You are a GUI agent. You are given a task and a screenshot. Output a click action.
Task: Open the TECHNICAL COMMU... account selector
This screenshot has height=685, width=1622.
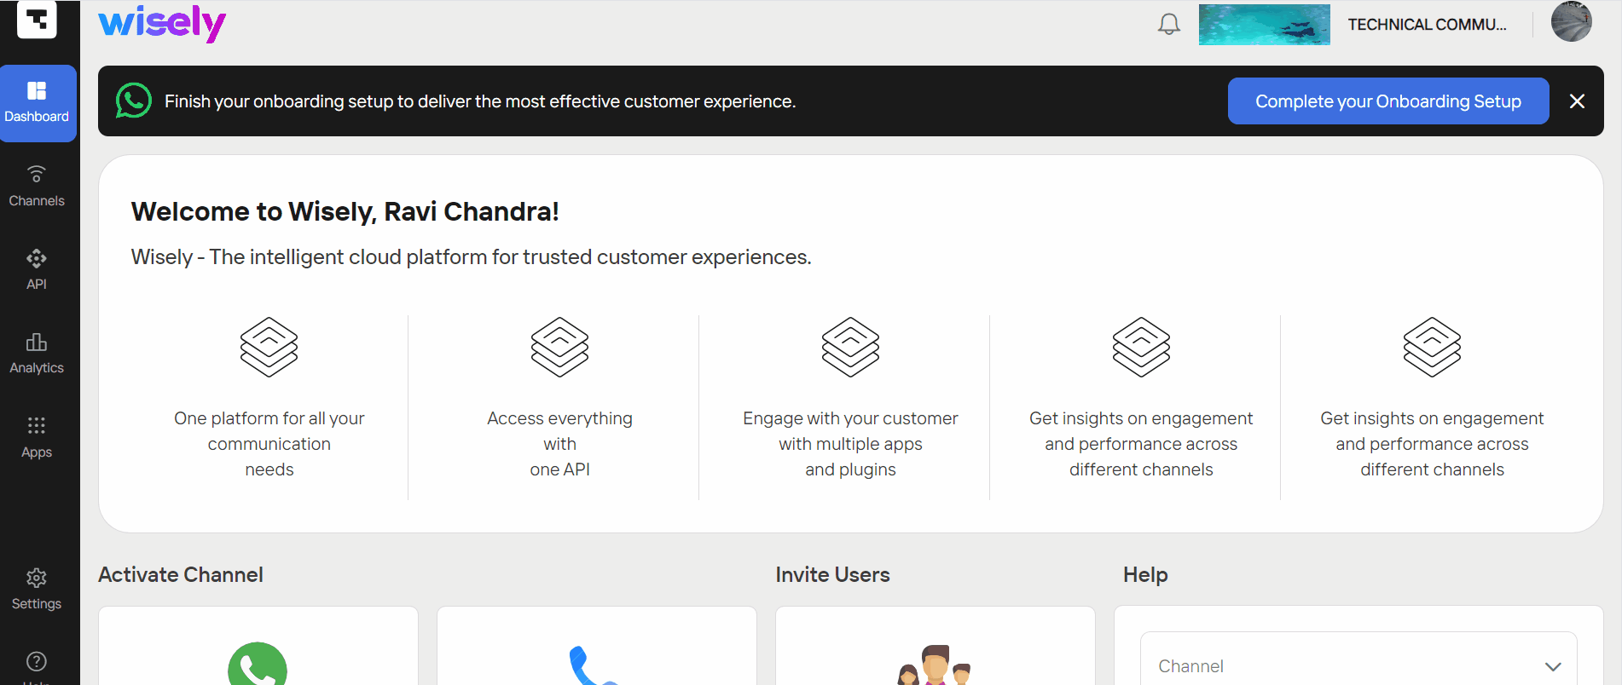[1427, 25]
